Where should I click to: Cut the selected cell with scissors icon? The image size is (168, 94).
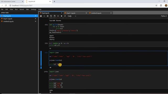[48, 16]
